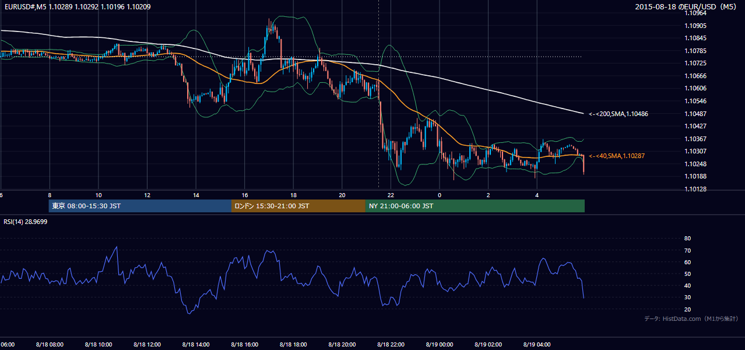Click the 1.10905 price axis label

coord(695,26)
